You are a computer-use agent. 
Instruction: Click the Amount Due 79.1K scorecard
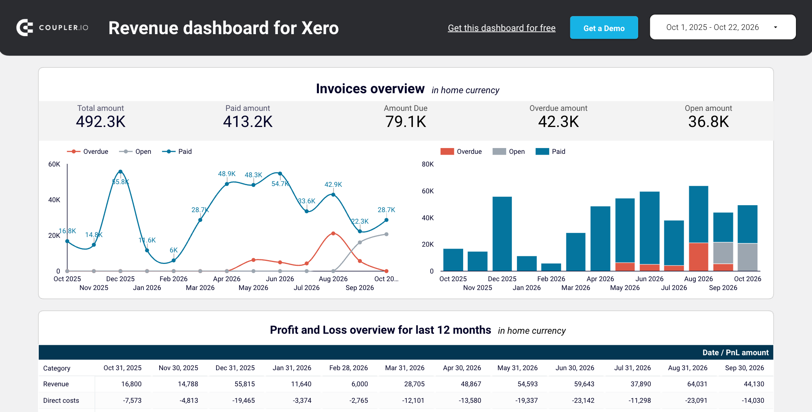point(406,117)
